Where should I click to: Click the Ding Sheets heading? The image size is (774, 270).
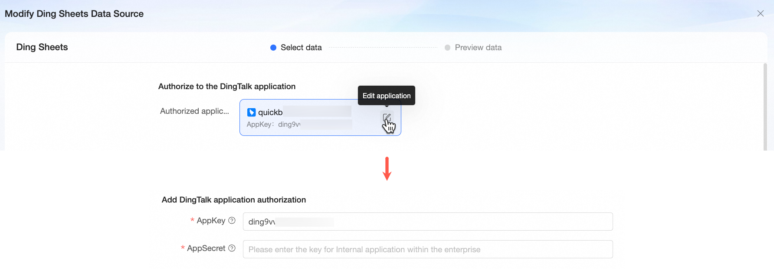tap(42, 47)
